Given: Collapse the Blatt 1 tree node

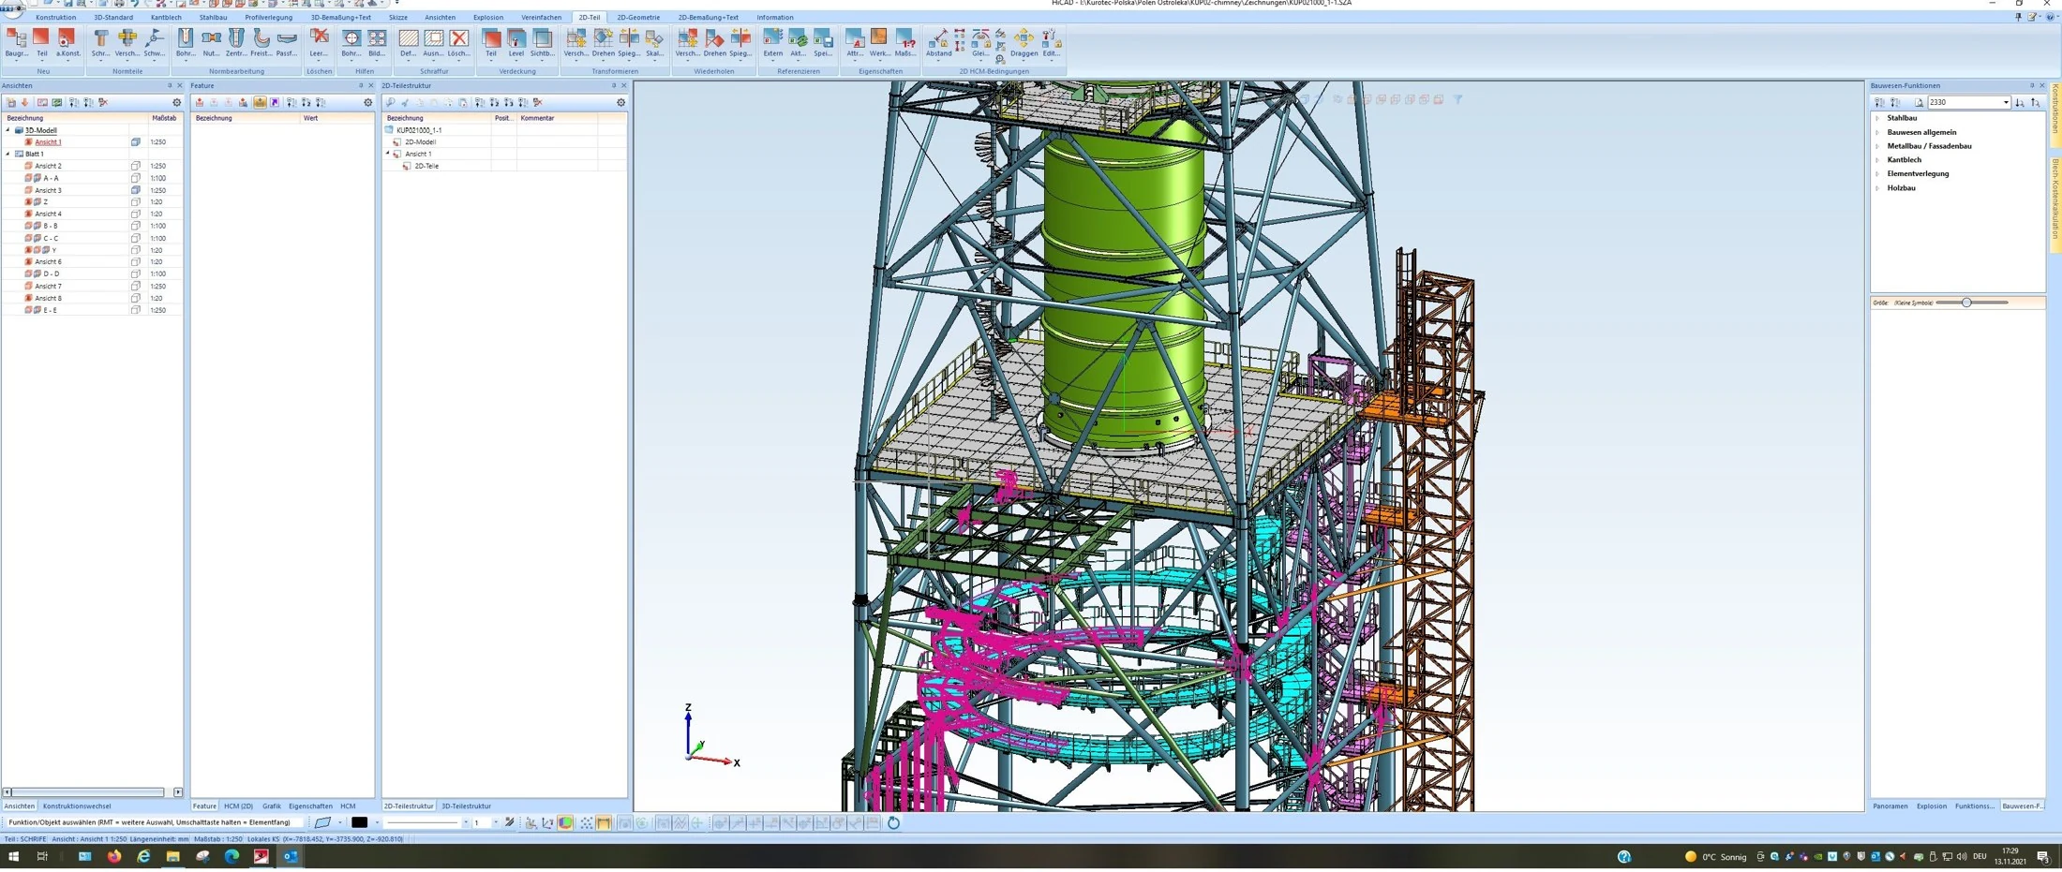Looking at the screenshot, I should point(8,154).
